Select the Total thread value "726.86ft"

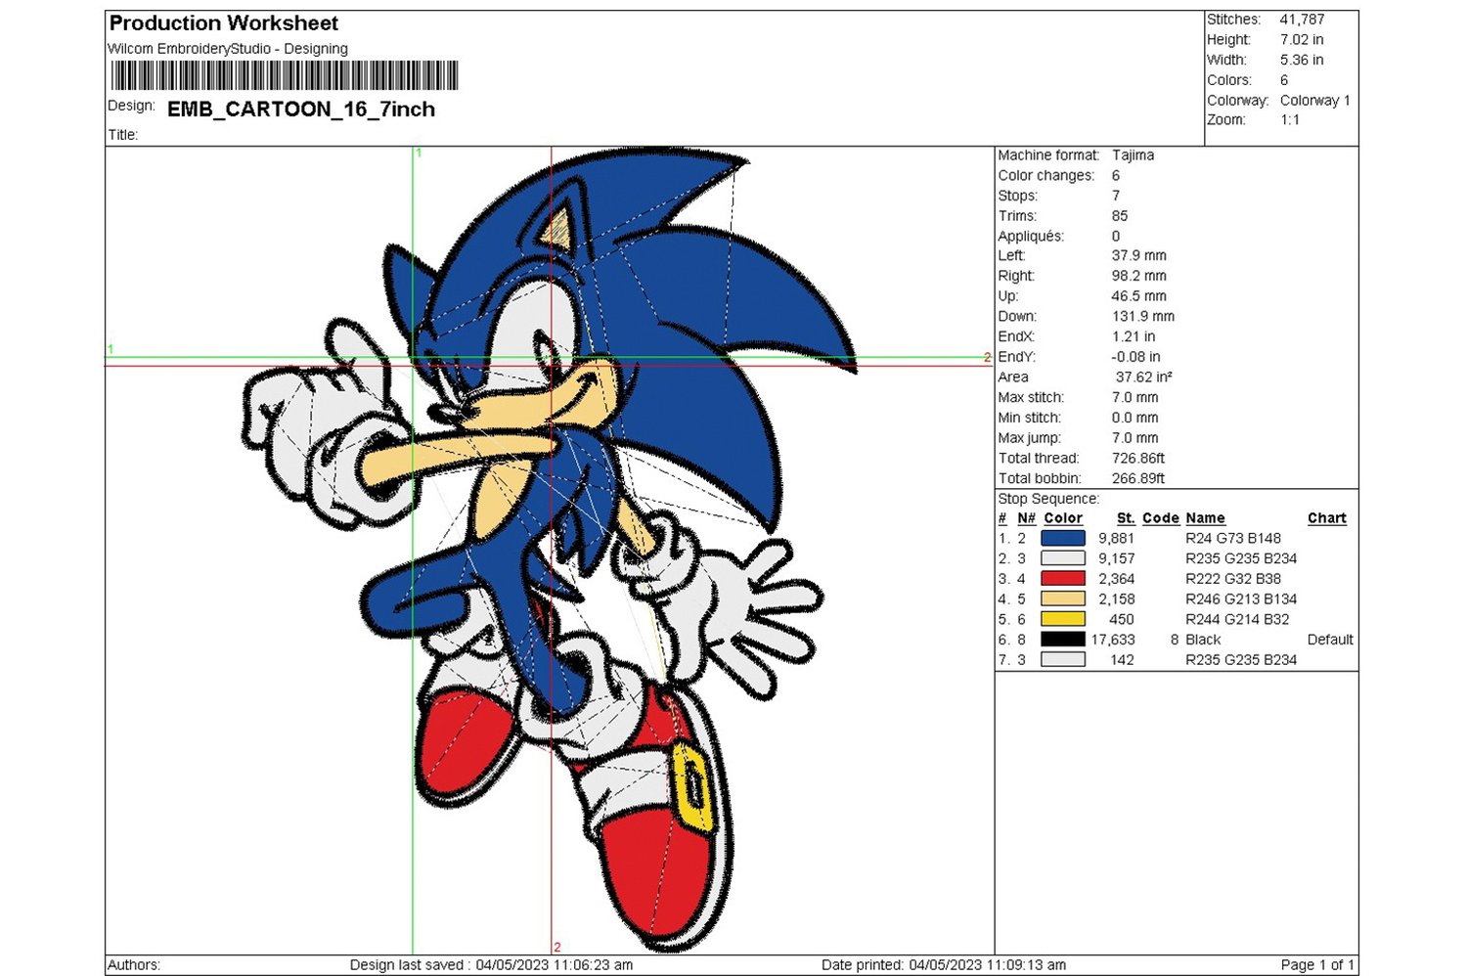tap(1138, 459)
